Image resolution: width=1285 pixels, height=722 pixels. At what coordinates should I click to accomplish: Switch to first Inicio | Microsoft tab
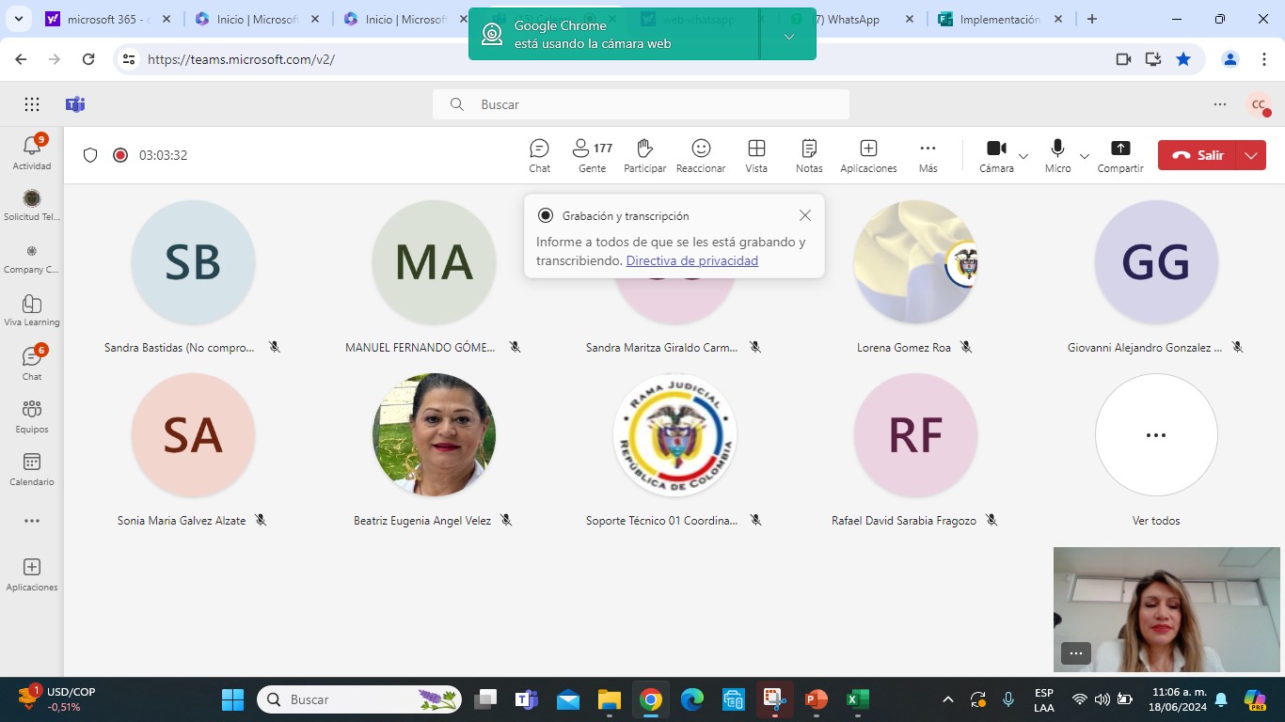(x=258, y=19)
